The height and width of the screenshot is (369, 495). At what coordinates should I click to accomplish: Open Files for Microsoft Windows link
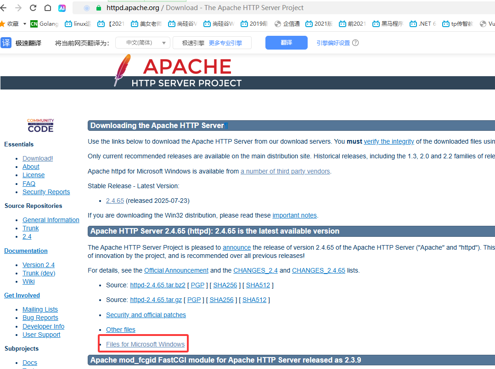point(145,344)
